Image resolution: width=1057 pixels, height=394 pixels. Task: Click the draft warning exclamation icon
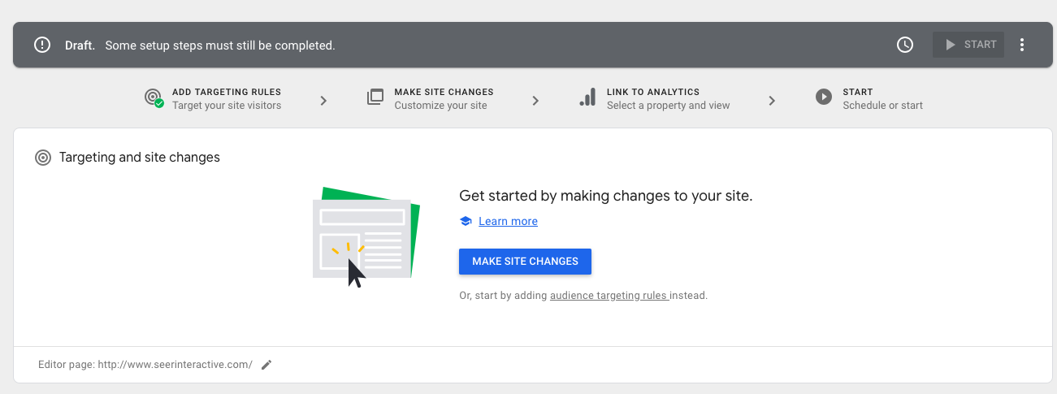(x=42, y=45)
